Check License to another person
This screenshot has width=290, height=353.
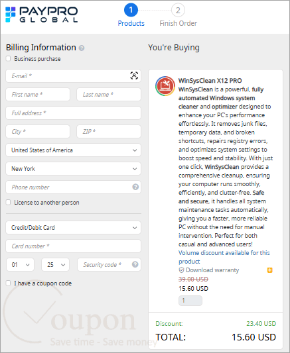[x=9, y=202]
